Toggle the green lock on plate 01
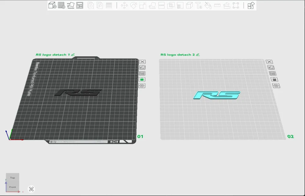 click(142, 79)
